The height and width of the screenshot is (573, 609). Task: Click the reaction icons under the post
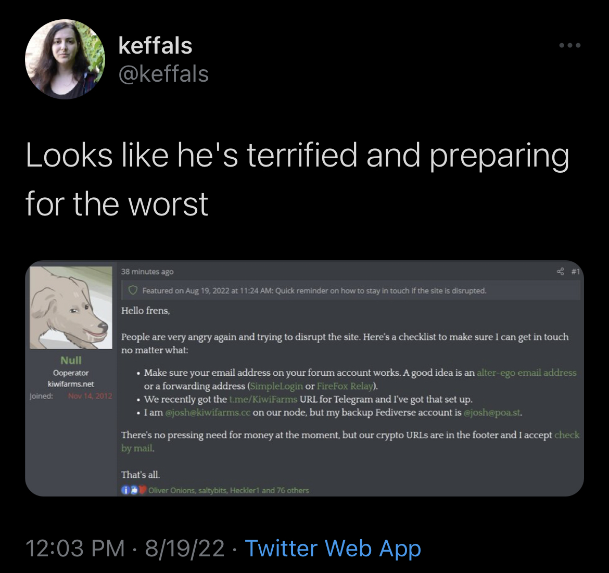[x=134, y=490]
